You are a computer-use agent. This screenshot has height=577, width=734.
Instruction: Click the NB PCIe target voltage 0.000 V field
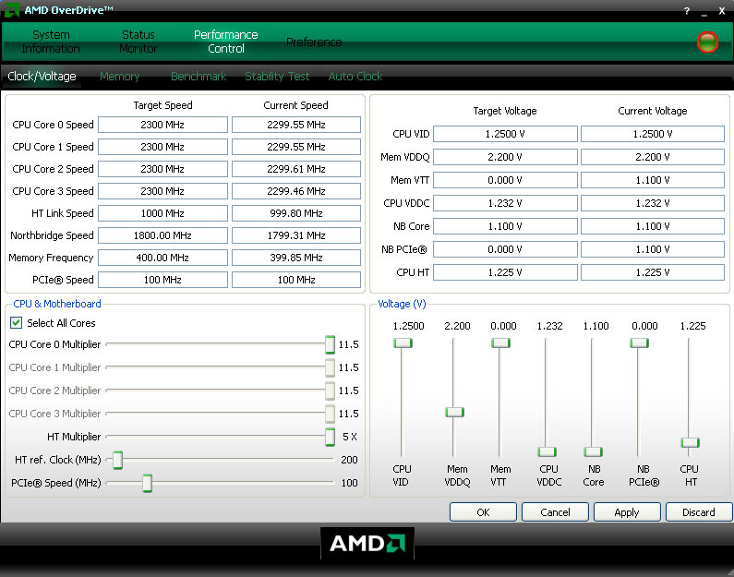[x=505, y=249]
